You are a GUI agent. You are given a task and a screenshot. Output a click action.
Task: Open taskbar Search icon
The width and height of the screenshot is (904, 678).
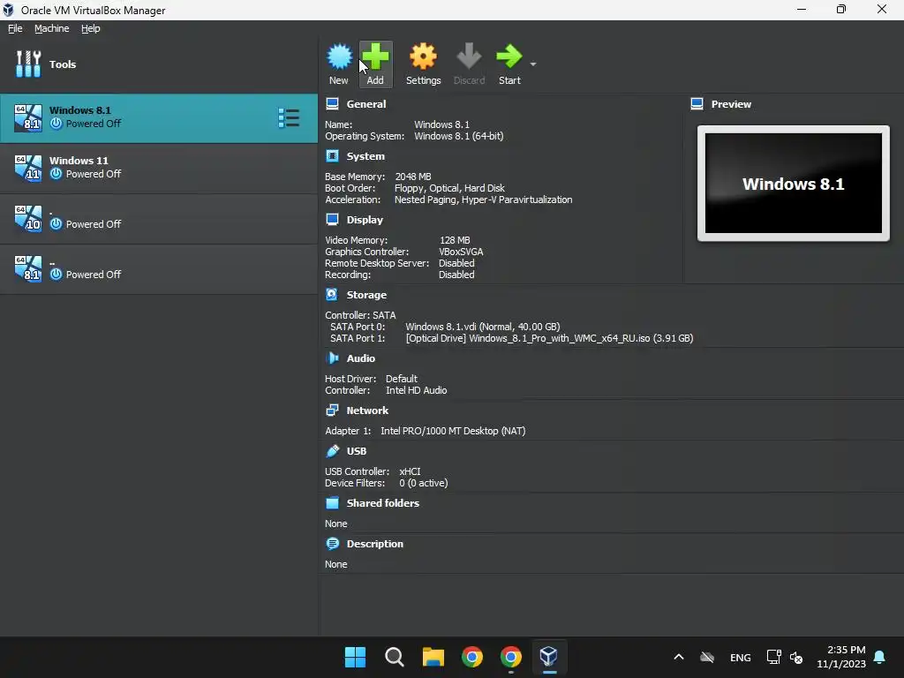395,657
